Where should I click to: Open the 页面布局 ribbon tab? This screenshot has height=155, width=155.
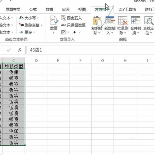click(x=13, y=10)
